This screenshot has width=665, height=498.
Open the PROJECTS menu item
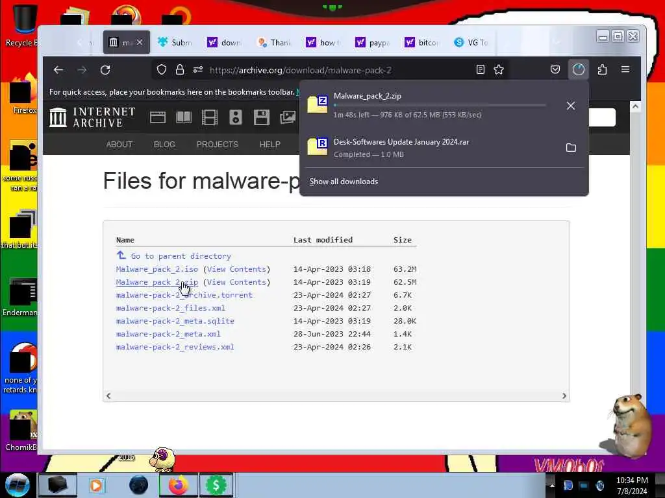pyautogui.click(x=217, y=145)
